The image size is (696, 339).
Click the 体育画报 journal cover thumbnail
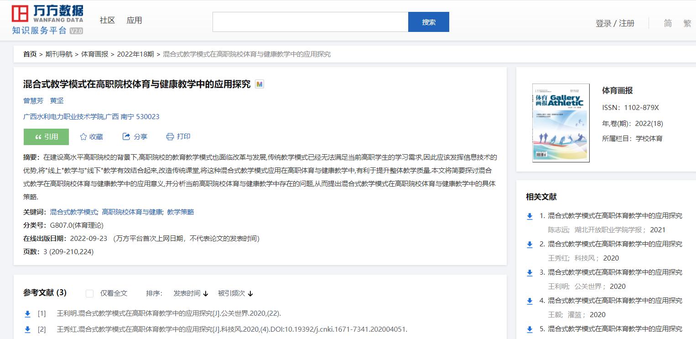pos(561,122)
